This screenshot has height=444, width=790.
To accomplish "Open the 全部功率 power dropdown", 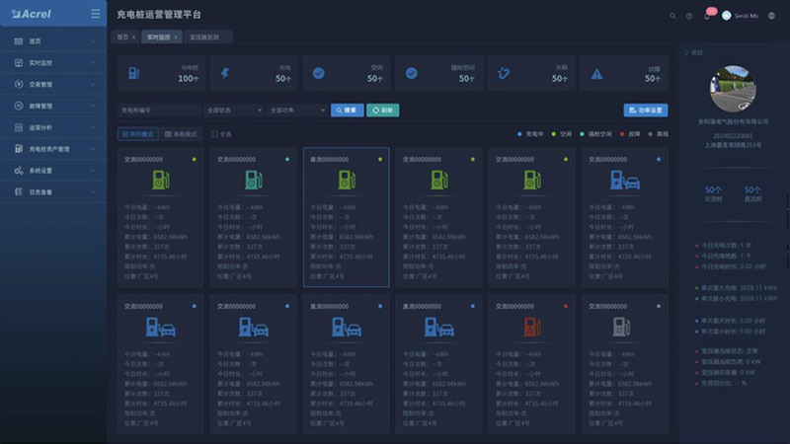I will point(296,111).
